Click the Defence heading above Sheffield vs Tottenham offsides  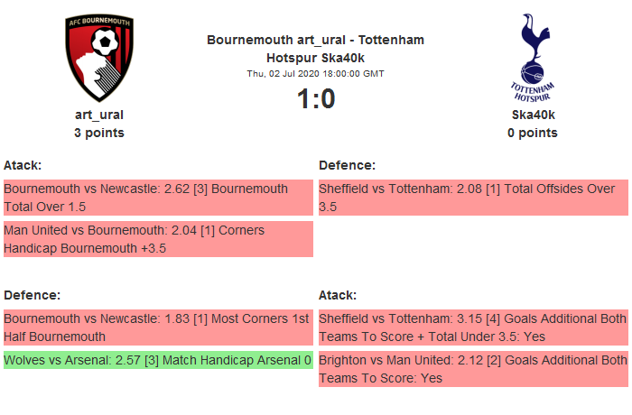click(x=347, y=165)
